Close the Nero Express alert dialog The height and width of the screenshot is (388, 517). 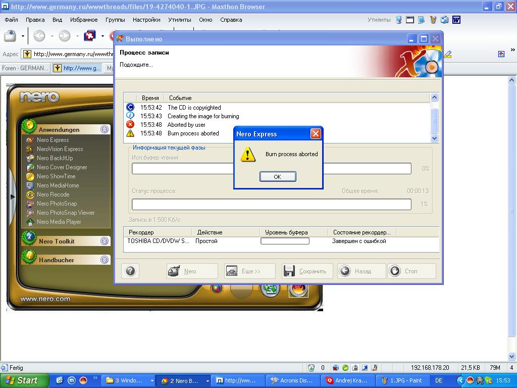[316, 133]
